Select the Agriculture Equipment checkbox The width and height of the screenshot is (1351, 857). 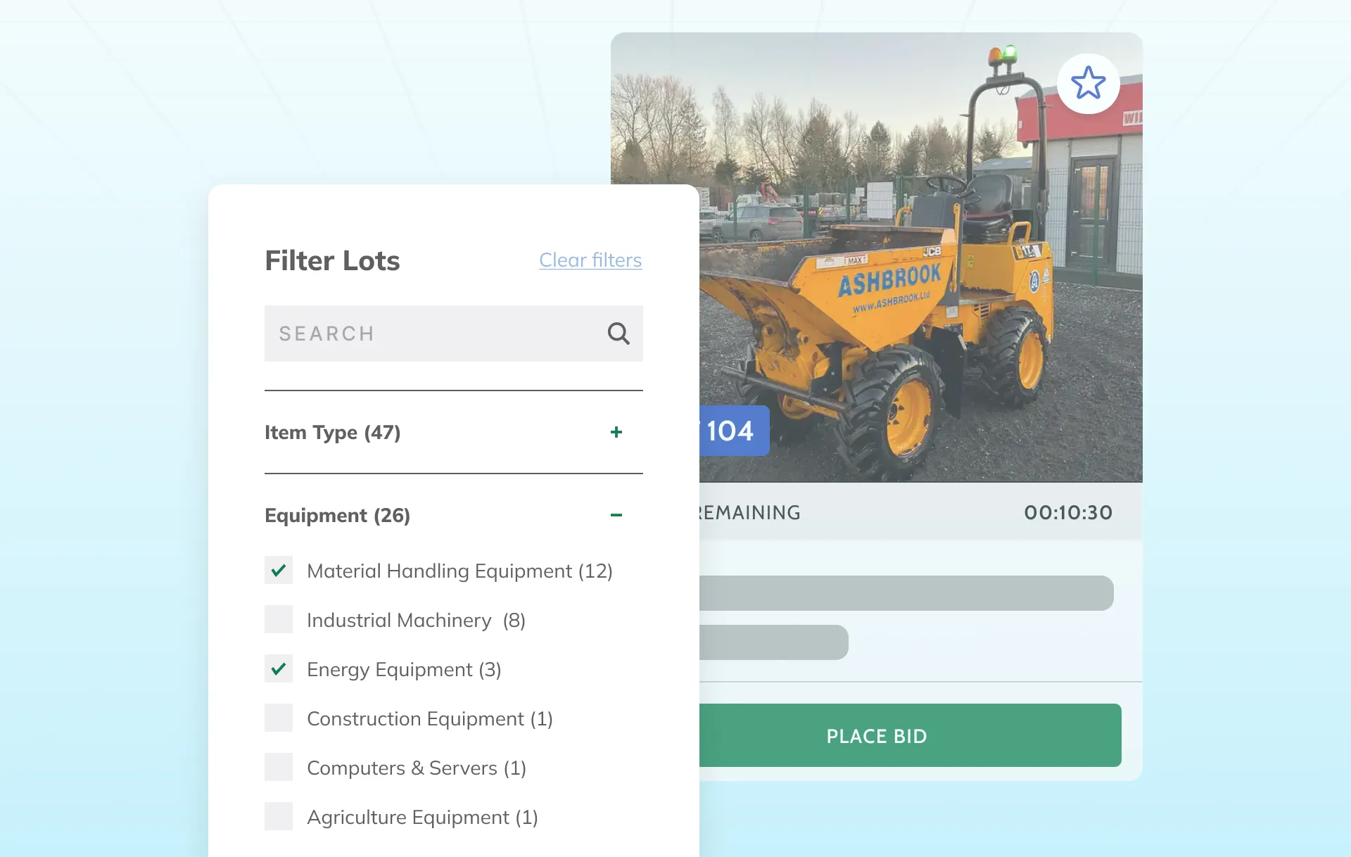tap(279, 816)
